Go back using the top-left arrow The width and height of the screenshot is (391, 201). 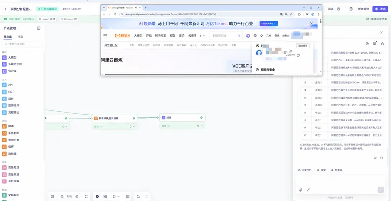pos(6,9)
